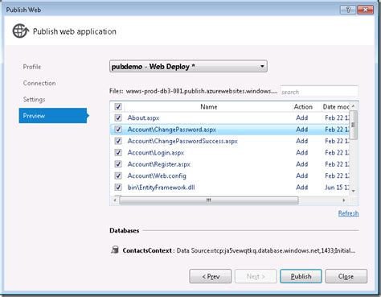Click the Jun 15 date cell
This screenshot has width=381, height=297.
coord(337,187)
